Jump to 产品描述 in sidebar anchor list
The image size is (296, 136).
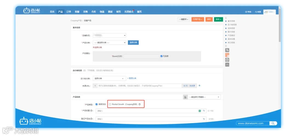(231, 35)
